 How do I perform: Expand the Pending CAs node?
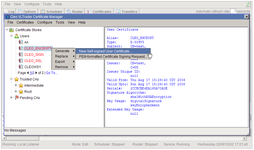pyautogui.click(x=11, y=98)
